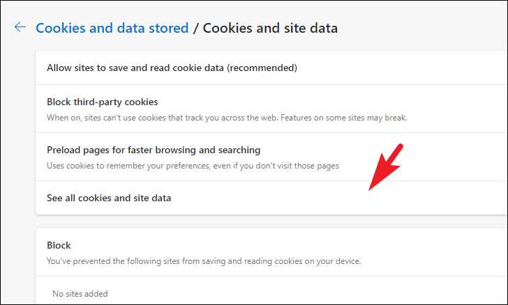Select the Block section heading
Image resolution: width=508 pixels, height=305 pixels.
(x=59, y=245)
